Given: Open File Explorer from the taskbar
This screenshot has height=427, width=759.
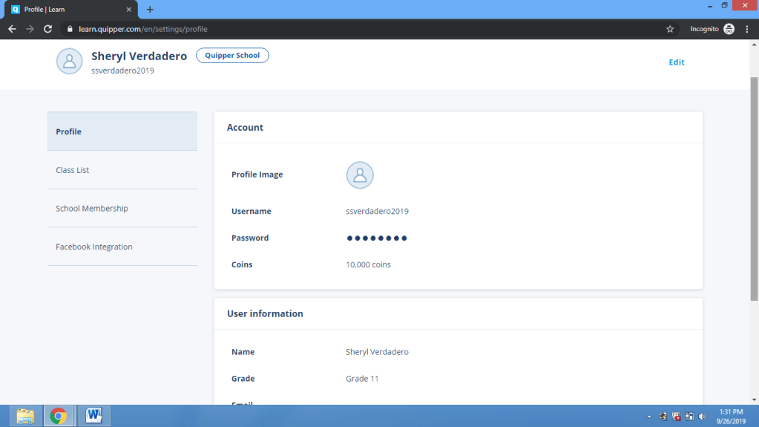Looking at the screenshot, I should coord(25,416).
